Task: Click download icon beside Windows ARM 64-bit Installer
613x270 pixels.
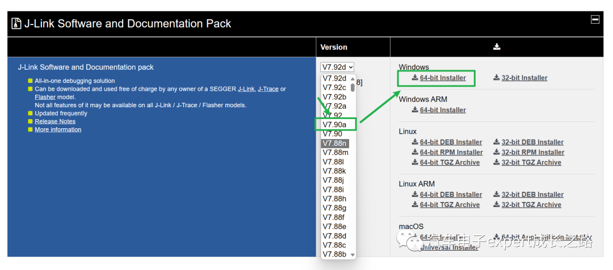Action: pyautogui.click(x=415, y=110)
